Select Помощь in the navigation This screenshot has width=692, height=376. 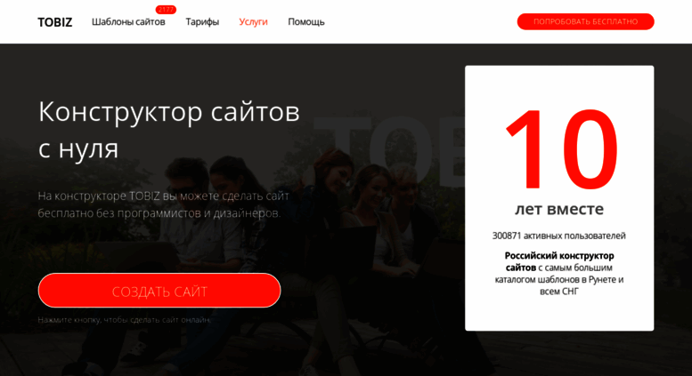306,22
